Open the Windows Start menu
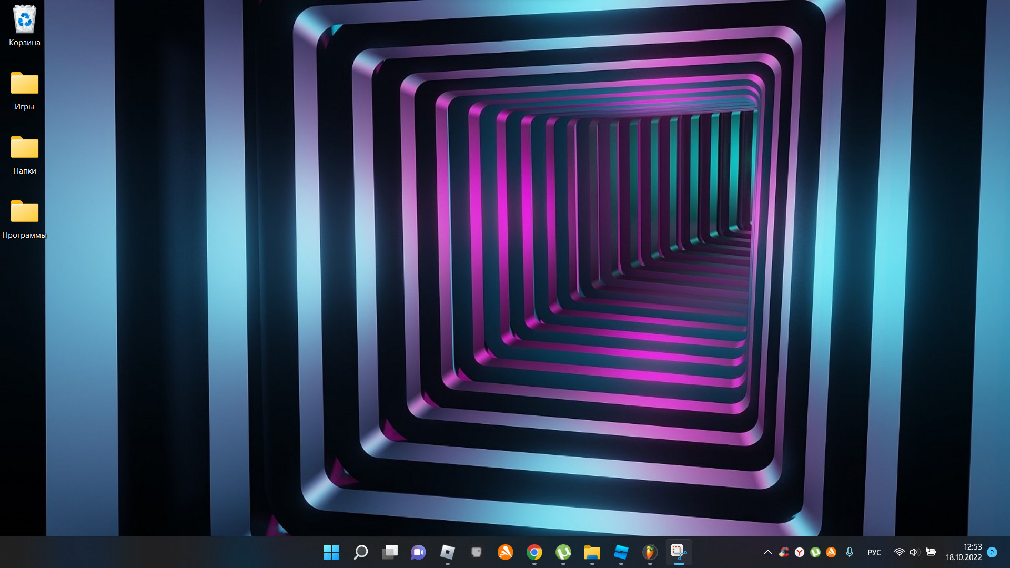Viewport: 1010px width, 568px height. pos(331,552)
